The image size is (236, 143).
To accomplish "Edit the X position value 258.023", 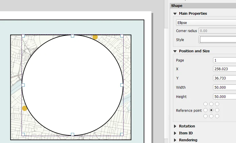I will [225, 69].
